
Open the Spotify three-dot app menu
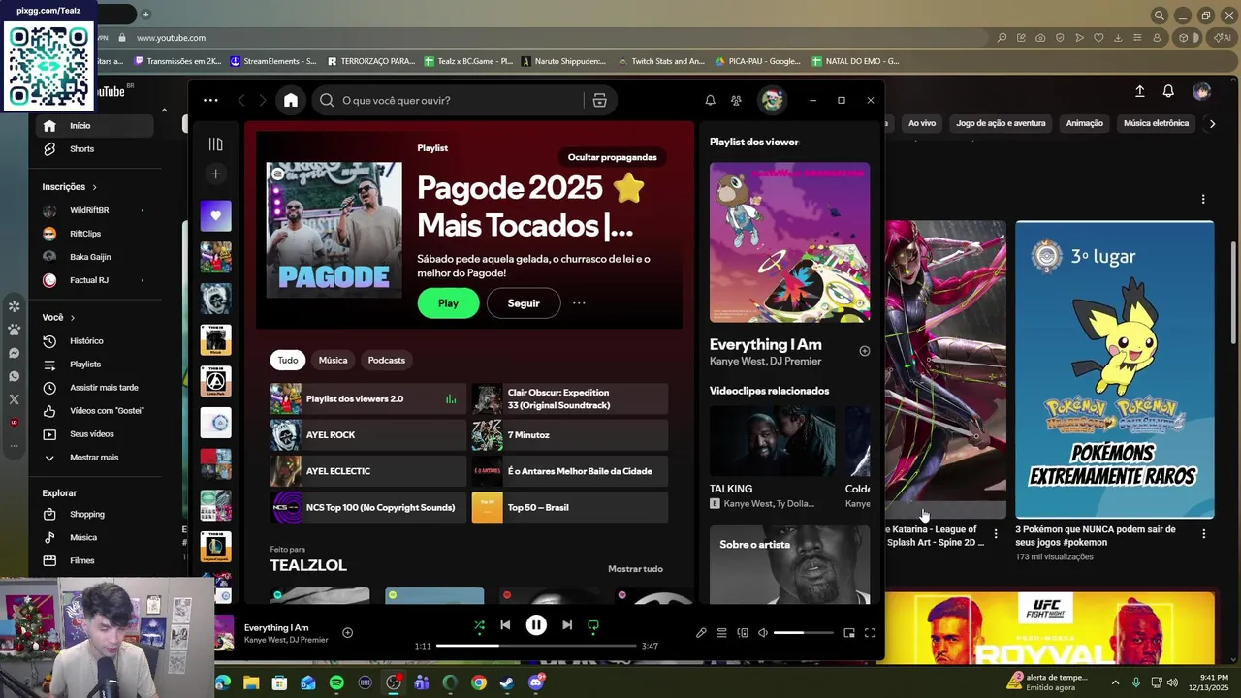click(x=210, y=100)
